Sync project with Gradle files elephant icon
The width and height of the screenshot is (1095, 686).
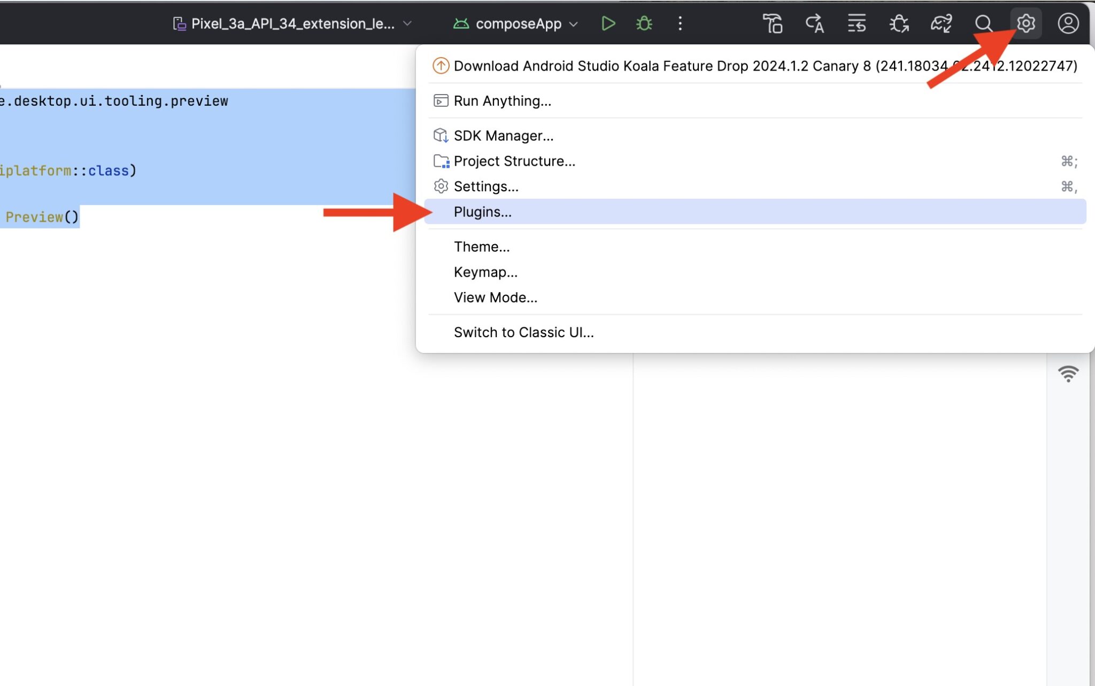942,23
